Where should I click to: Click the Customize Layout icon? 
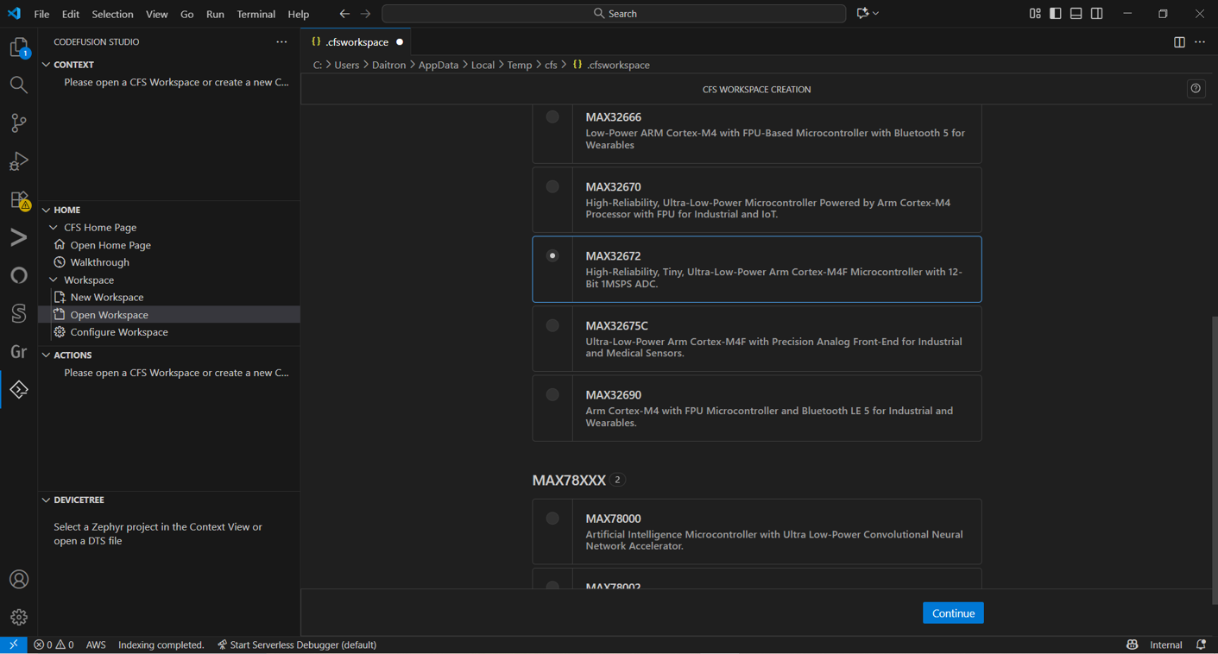[1035, 14]
